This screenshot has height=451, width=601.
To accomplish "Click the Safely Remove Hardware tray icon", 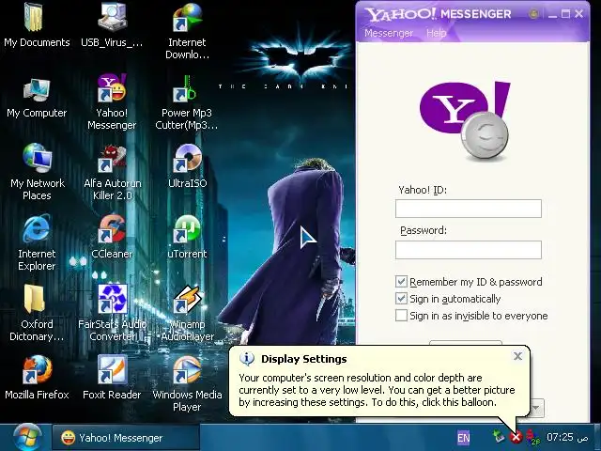I will [x=499, y=436].
